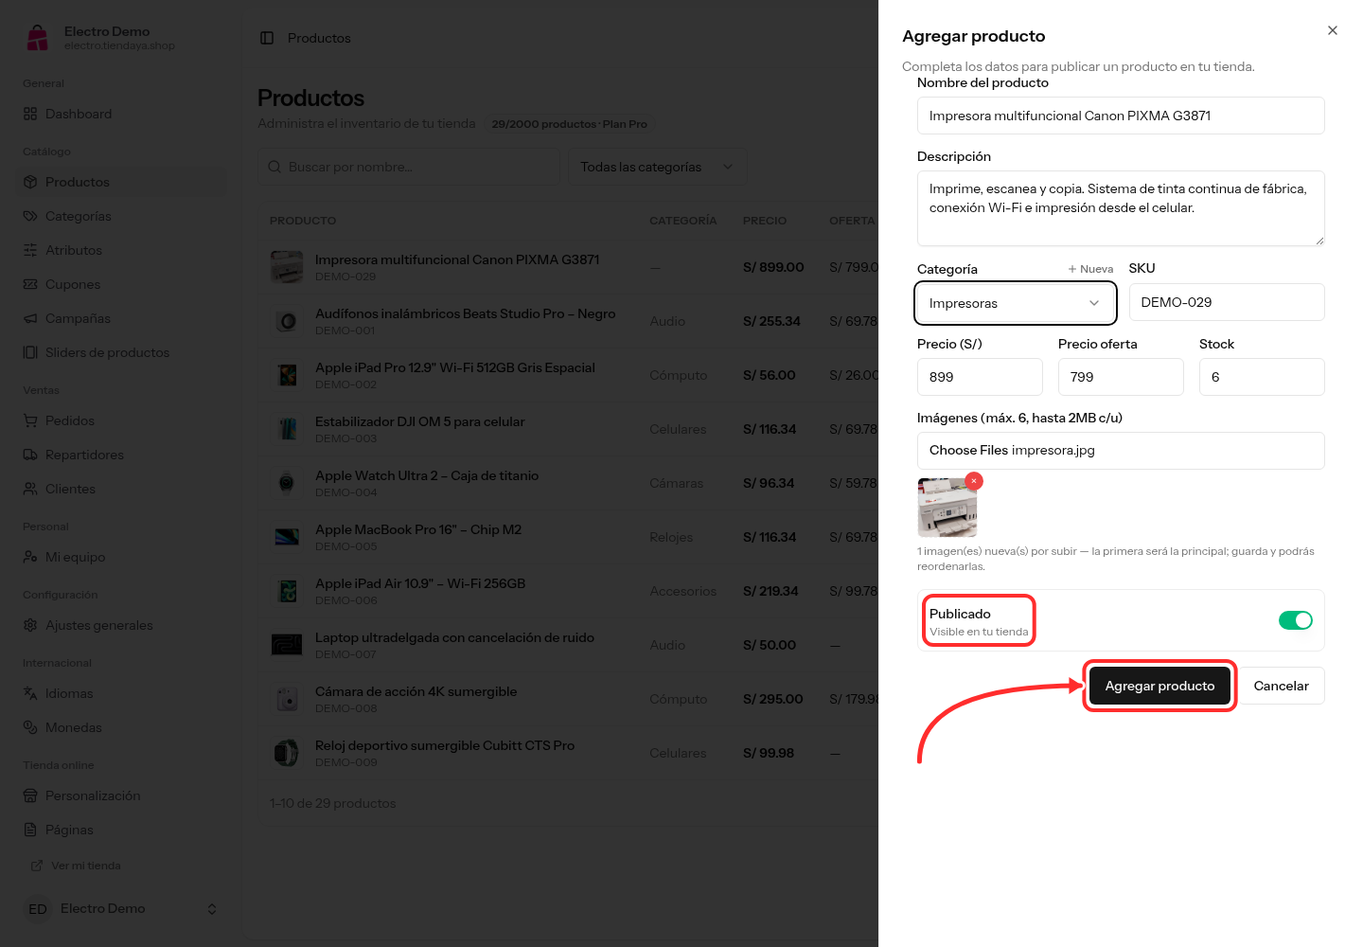Image resolution: width=1363 pixels, height=947 pixels.
Task: Open Personalización in the sidebar
Action: coord(121,795)
